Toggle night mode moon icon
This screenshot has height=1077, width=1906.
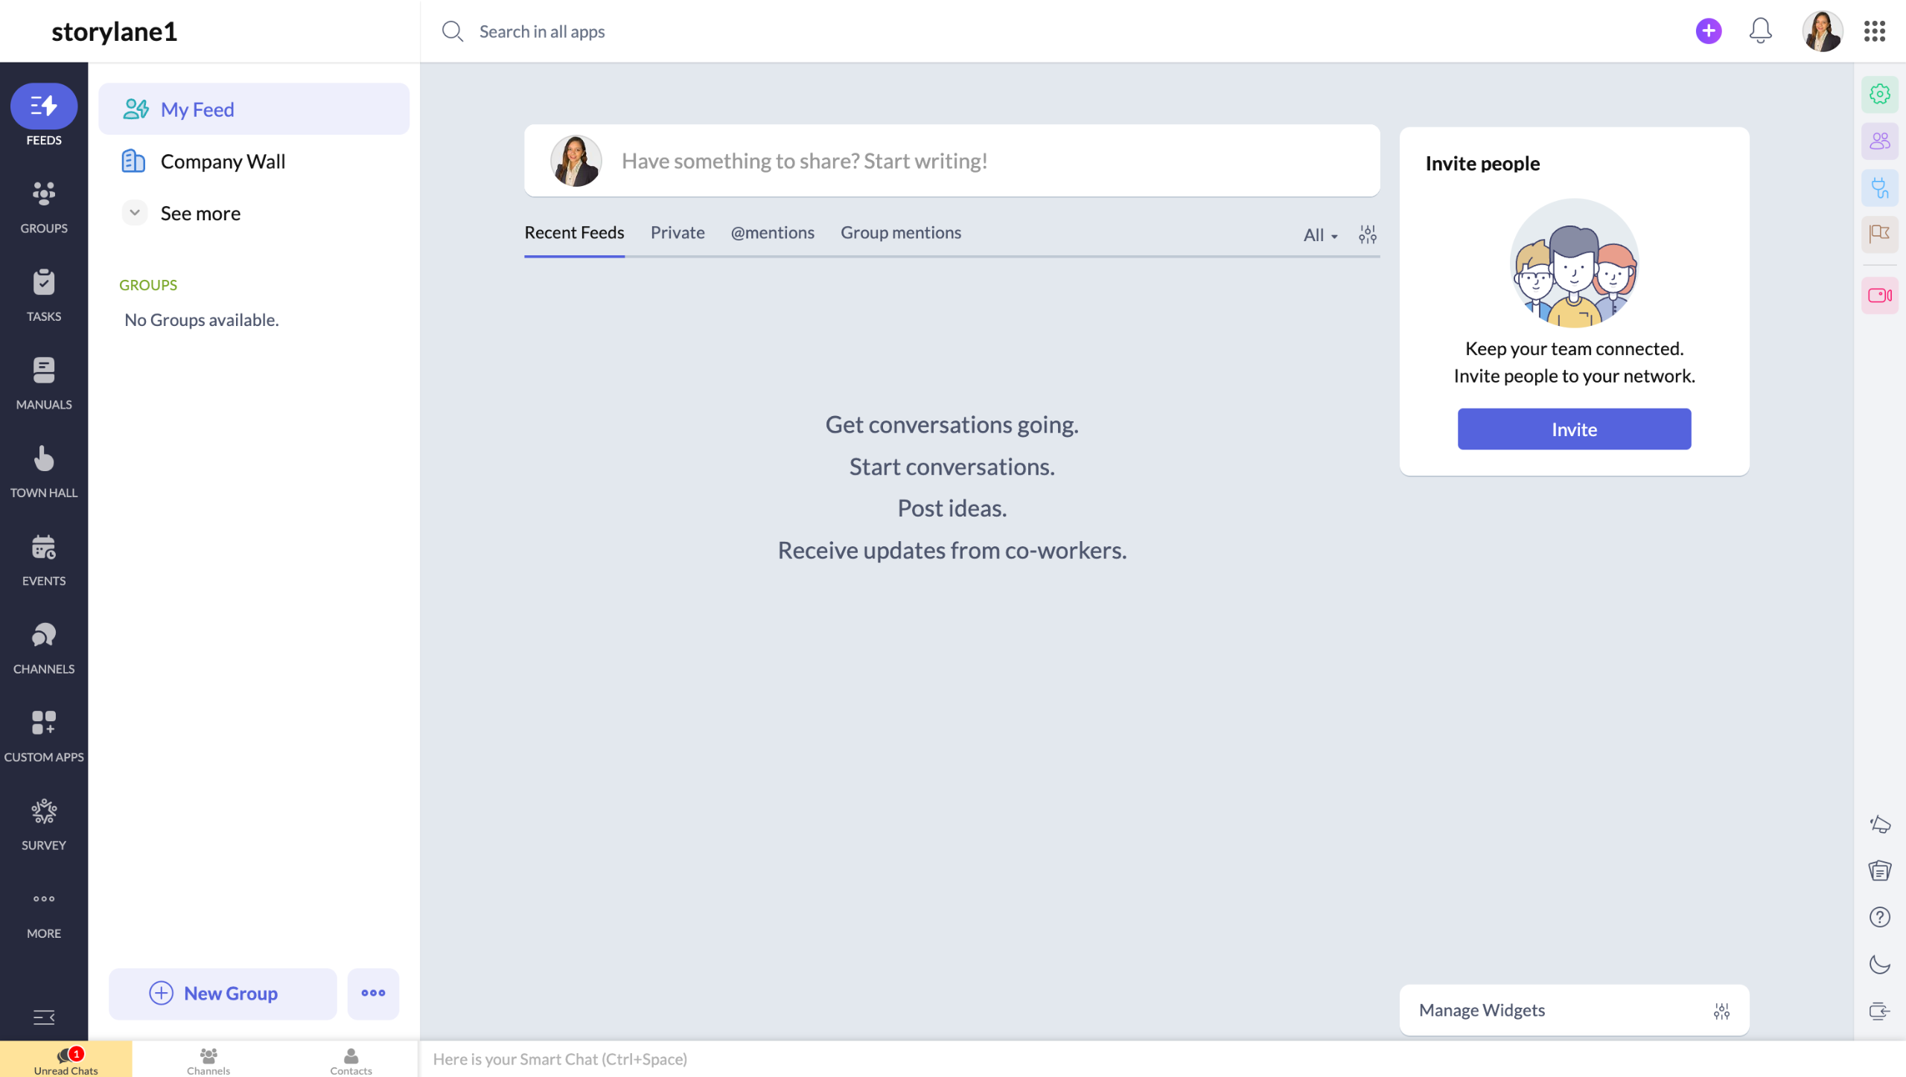pyautogui.click(x=1879, y=965)
